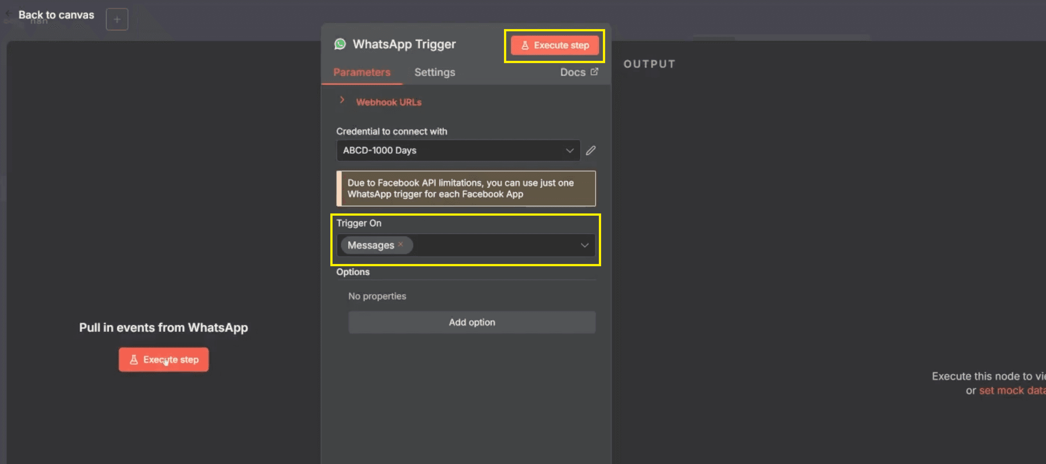1046x464 pixels.
Task: Click the plus button in the top bar
Action: pos(117,19)
